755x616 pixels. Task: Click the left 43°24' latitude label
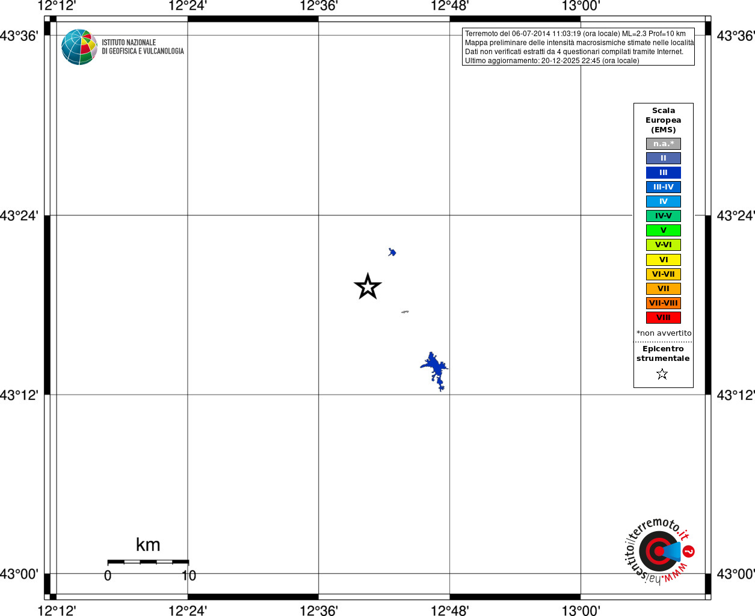[19, 215]
